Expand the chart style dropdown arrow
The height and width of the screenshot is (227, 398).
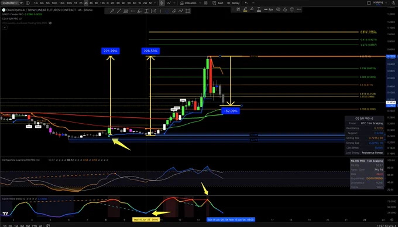coord(174,3)
